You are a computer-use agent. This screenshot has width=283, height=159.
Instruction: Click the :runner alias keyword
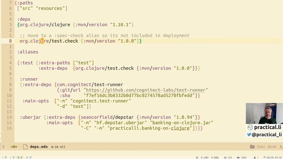click(29, 79)
